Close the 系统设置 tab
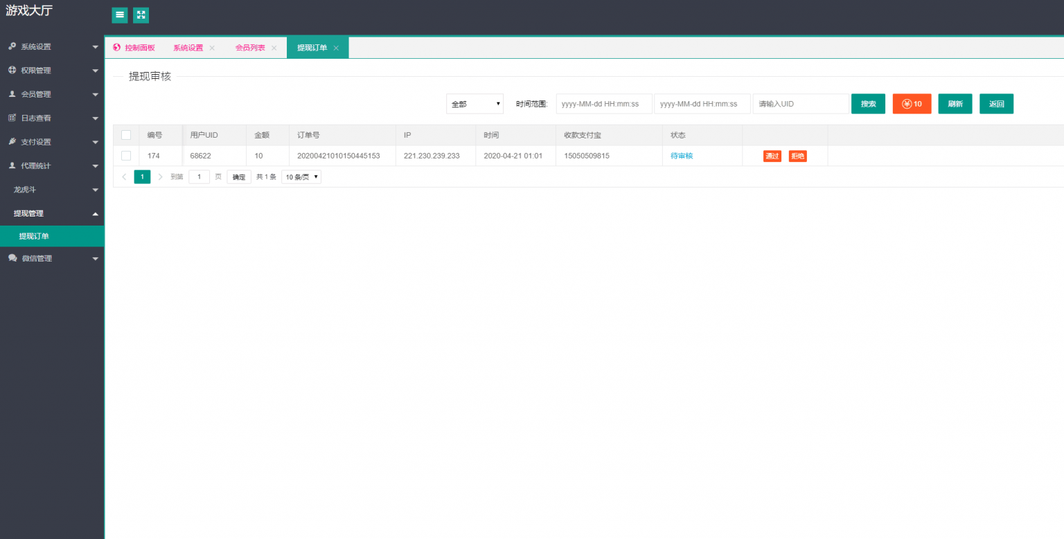Screen dimensions: 1064x539 coord(212,48)
